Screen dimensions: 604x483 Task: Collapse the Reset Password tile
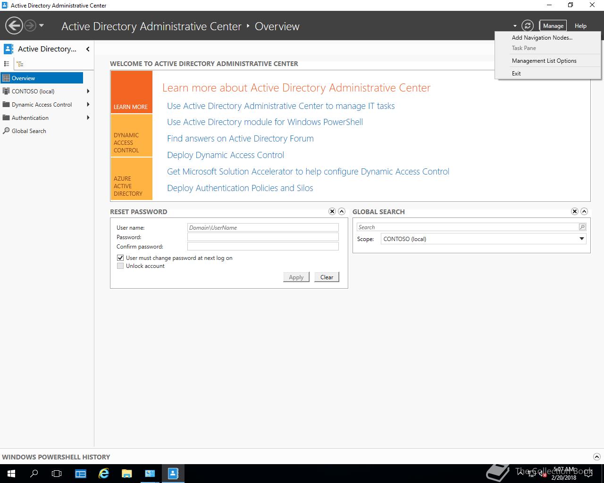[342, 212]
